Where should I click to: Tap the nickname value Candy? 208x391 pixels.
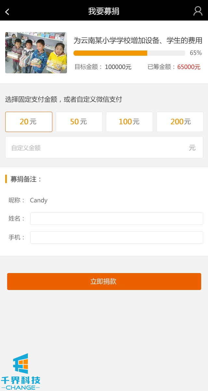pyautogui.click(x=39, y=200)
